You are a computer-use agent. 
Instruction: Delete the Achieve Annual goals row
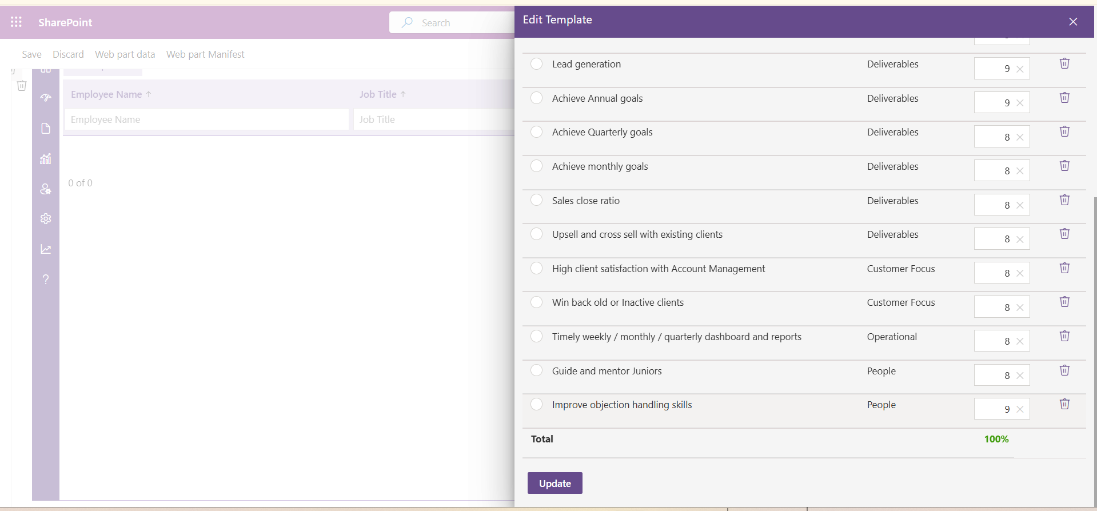[x=1064, y=98]
